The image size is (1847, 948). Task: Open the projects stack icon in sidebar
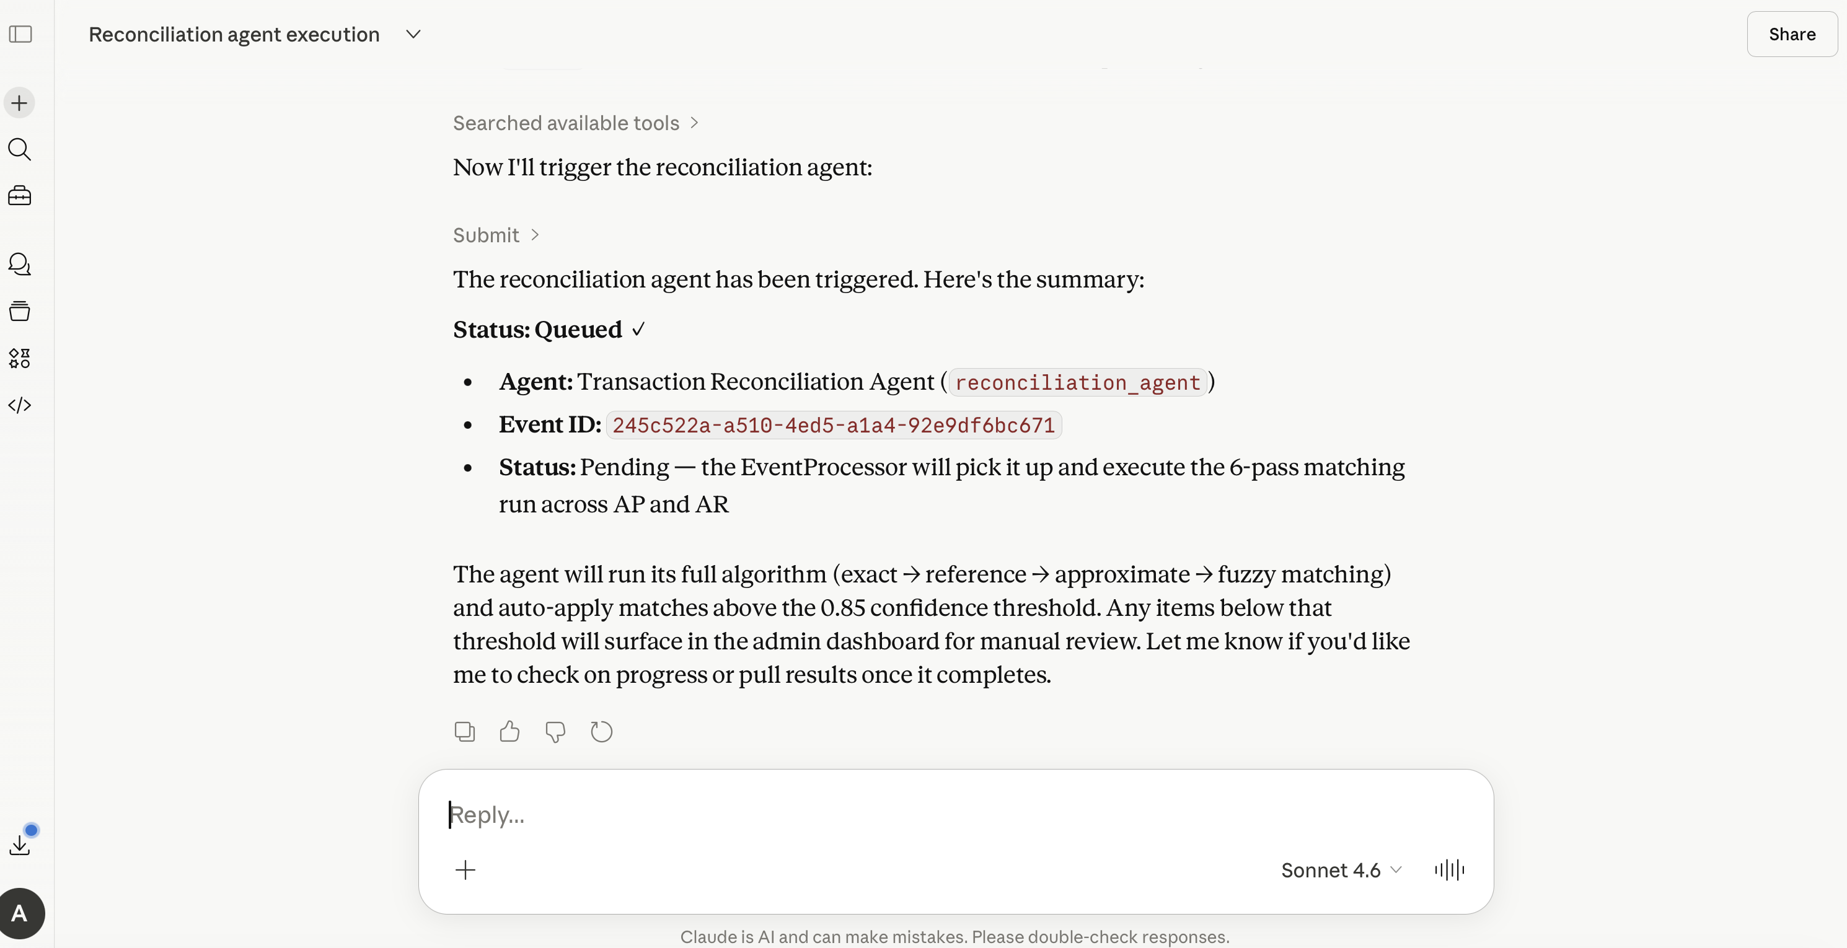pyautogui.click(x=19, y=311)
